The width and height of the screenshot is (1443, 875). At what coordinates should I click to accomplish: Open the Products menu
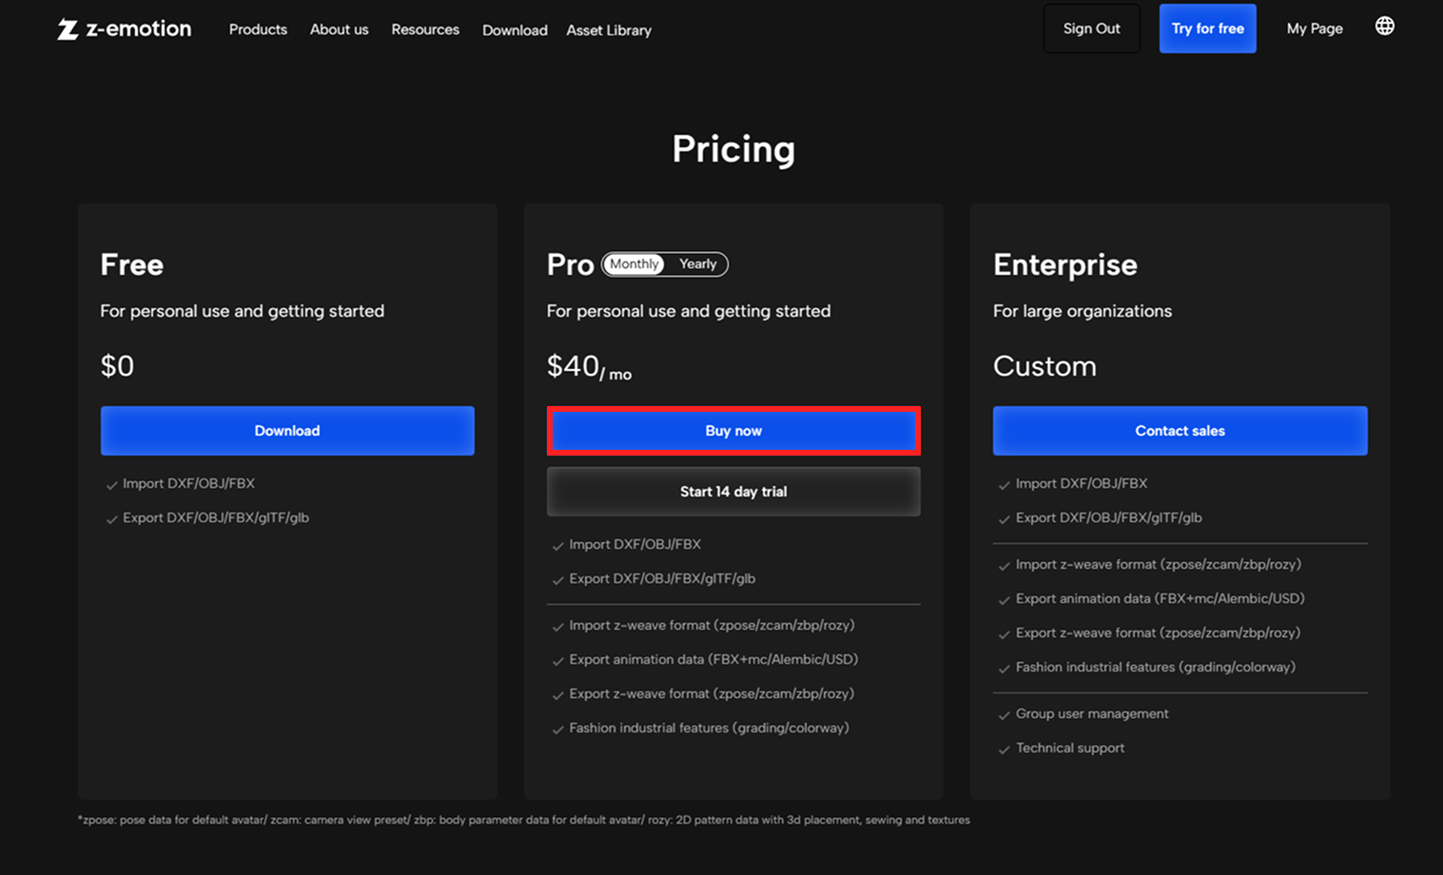258,29
